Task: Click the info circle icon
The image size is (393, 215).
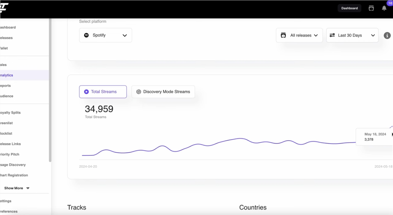Action: (387, 36)
